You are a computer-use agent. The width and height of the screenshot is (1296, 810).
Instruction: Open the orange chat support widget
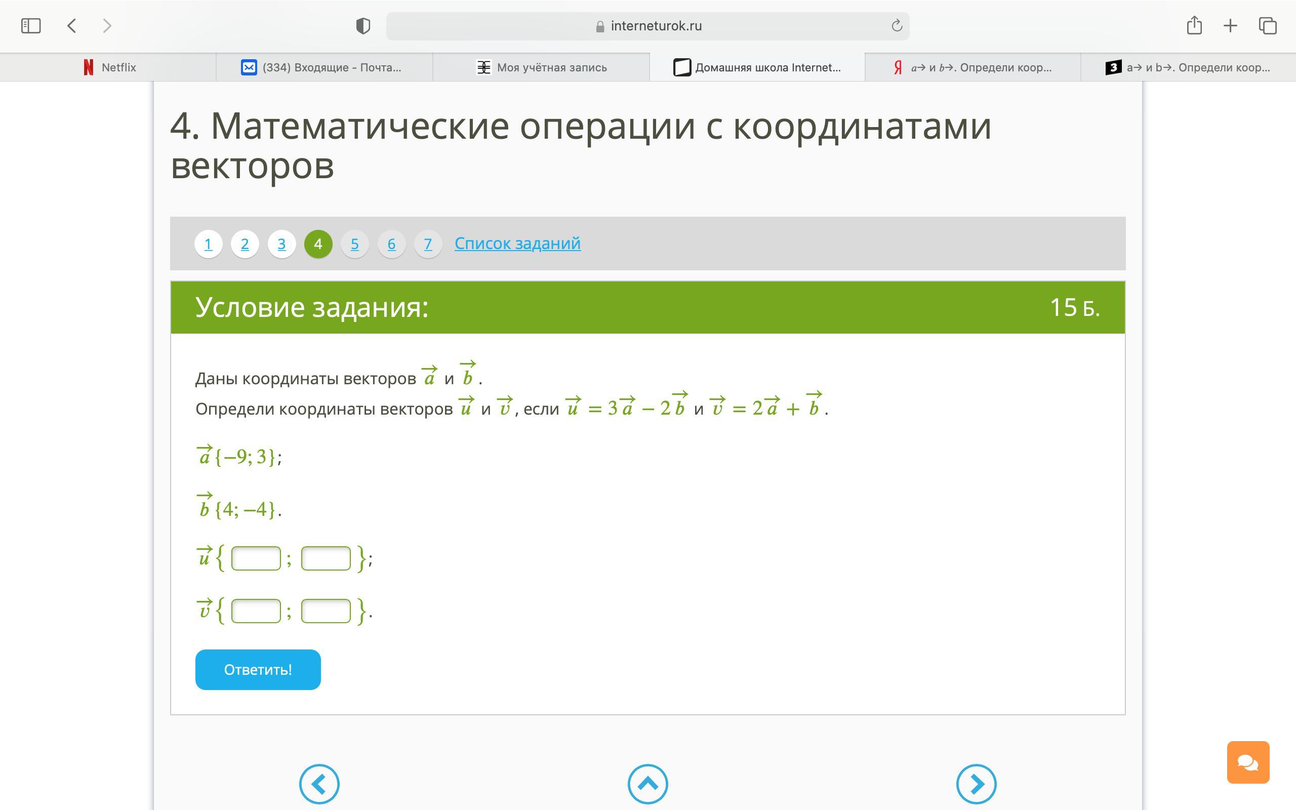tap(1248, 762)
